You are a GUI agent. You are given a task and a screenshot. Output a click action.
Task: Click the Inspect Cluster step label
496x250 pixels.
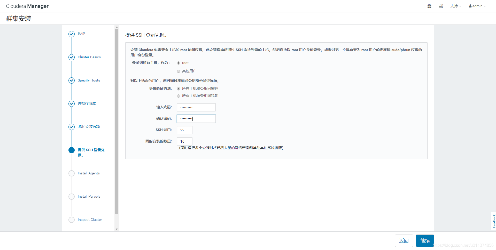pyautogui.click(x=90, y=220)
